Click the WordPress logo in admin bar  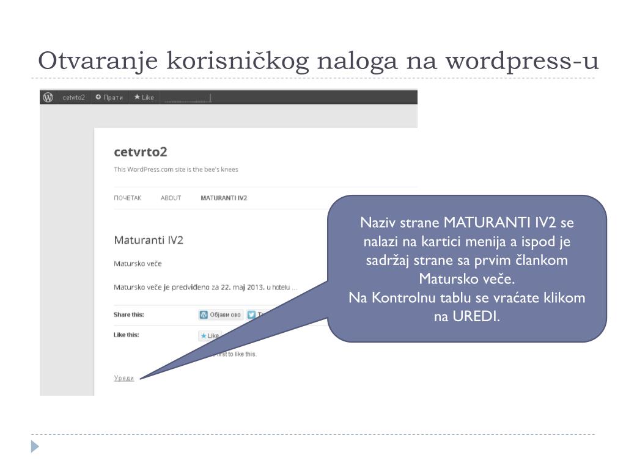pos(48,97)
